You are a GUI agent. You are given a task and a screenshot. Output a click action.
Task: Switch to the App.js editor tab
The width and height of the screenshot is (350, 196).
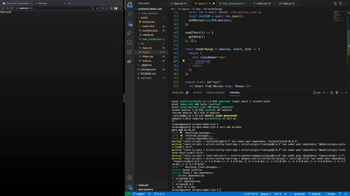(x=204, y=4)
